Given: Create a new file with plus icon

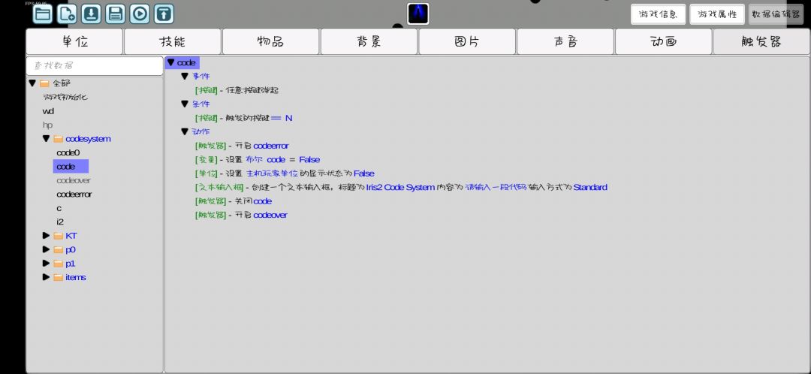Looking at the screenshot, I should (x=67, y=14).
